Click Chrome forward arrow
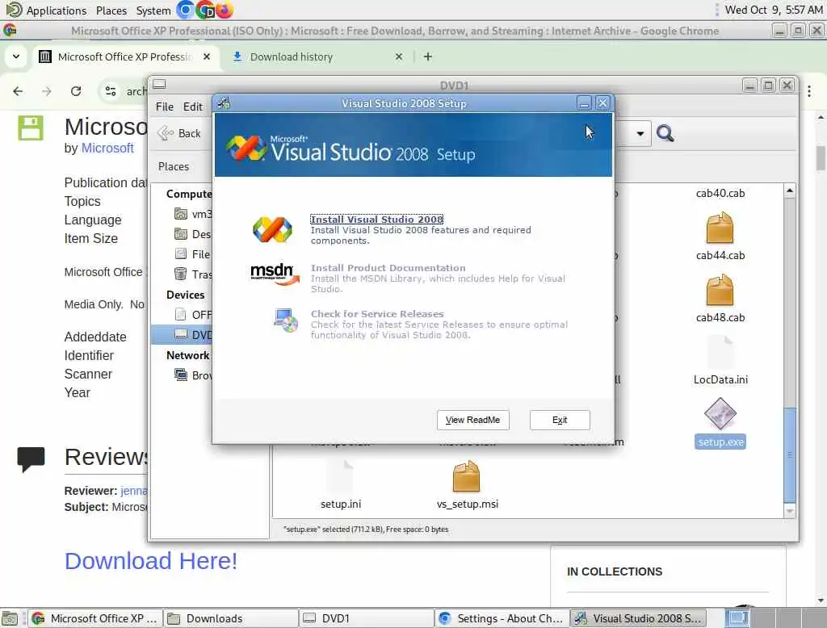 47,91
